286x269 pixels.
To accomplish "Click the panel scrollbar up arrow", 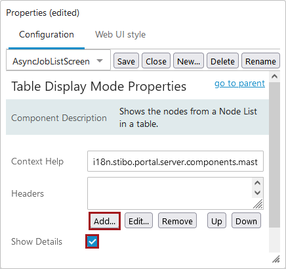I will (x=275, y=76).
